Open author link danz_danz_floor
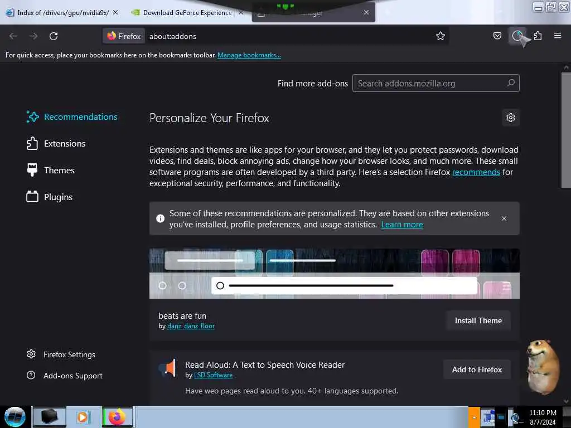This screenshot has width=571, height=428. click(x=191, y=326)
